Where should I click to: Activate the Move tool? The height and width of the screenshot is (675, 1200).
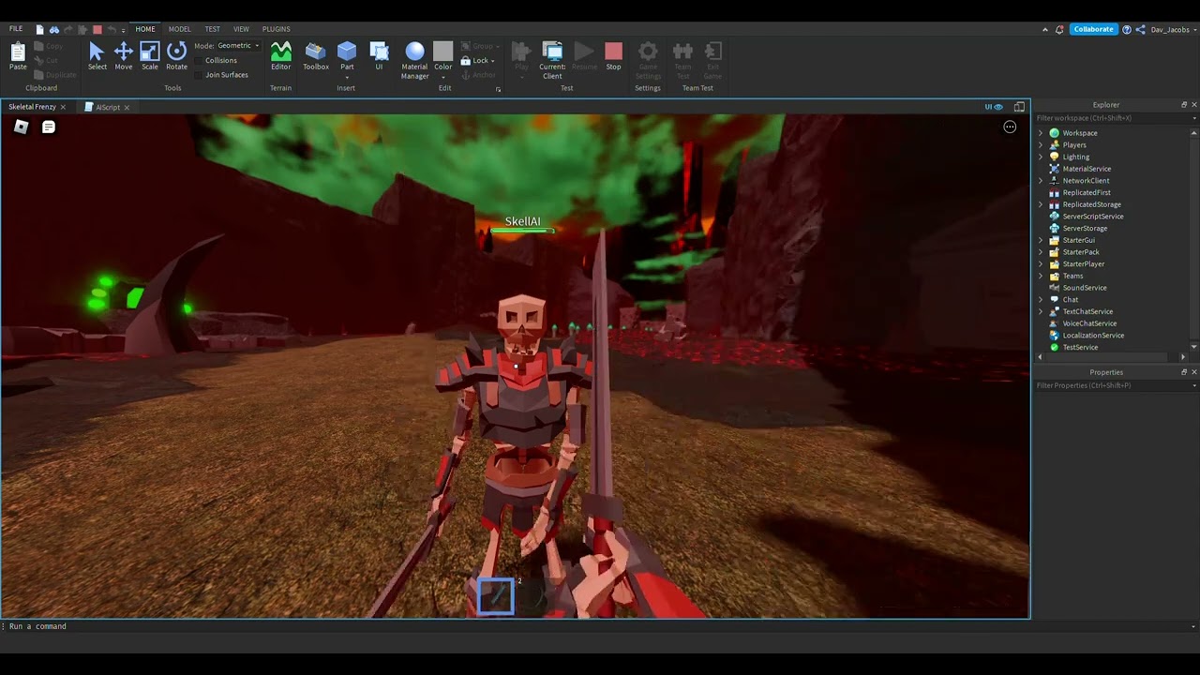coord(124,55)
